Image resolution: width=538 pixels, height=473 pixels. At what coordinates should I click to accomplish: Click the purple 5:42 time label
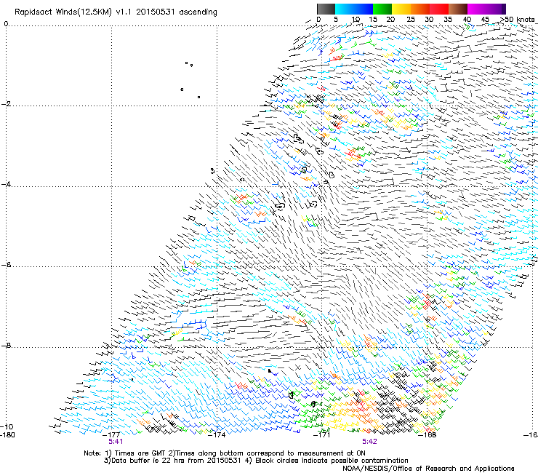[369, 442]
